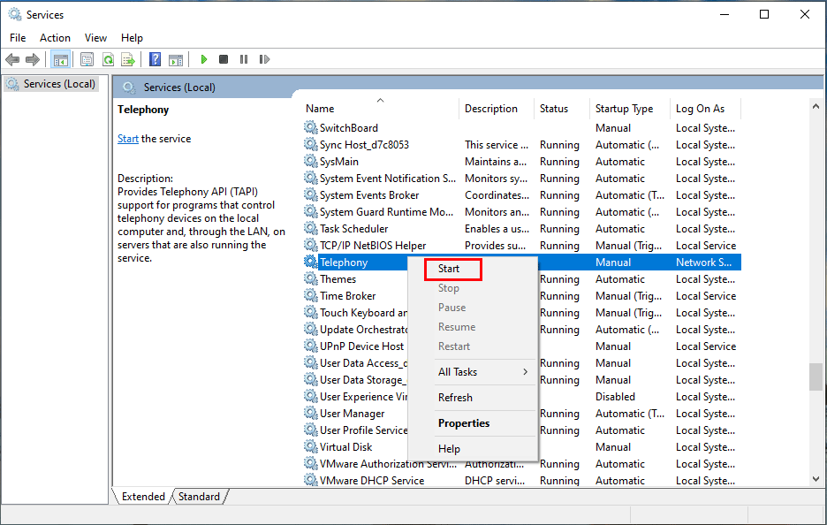Select the System Event Notification service row

pos(521,179)
